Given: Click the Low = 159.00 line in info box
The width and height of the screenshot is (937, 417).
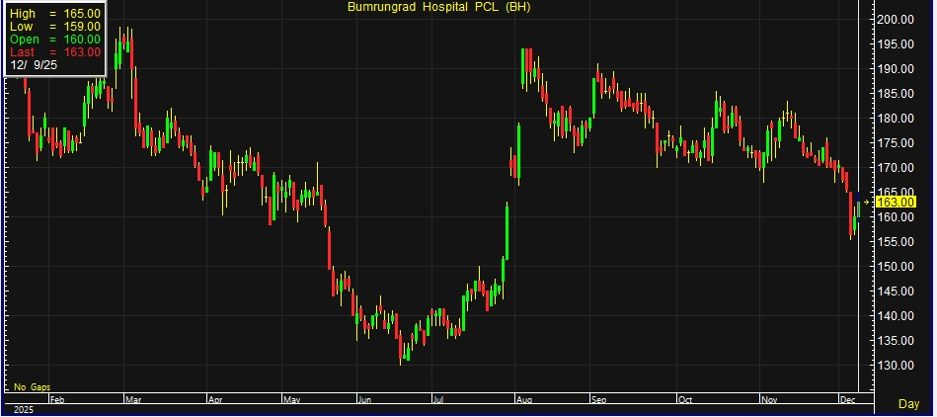Looking at the screenshot, I should (x=54, y=26).
